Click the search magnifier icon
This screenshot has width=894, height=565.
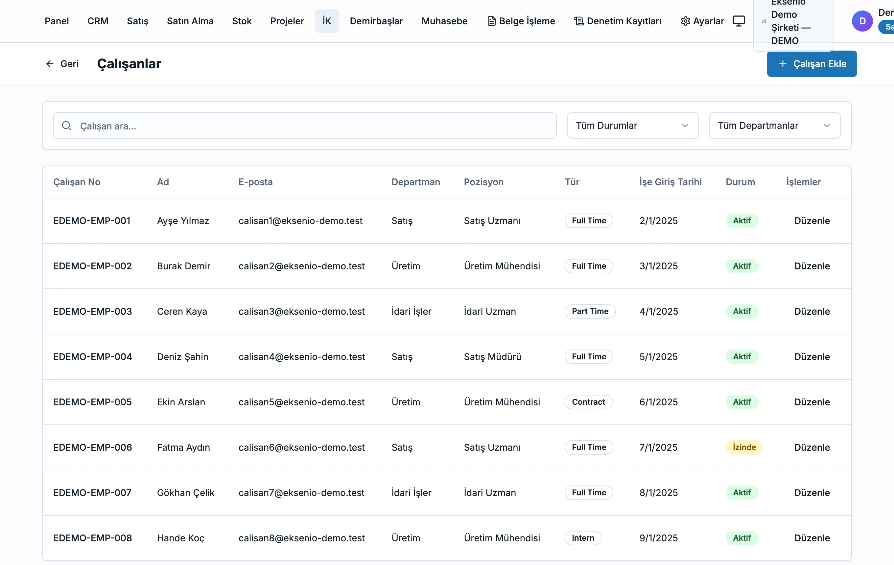tap(66, 126)
